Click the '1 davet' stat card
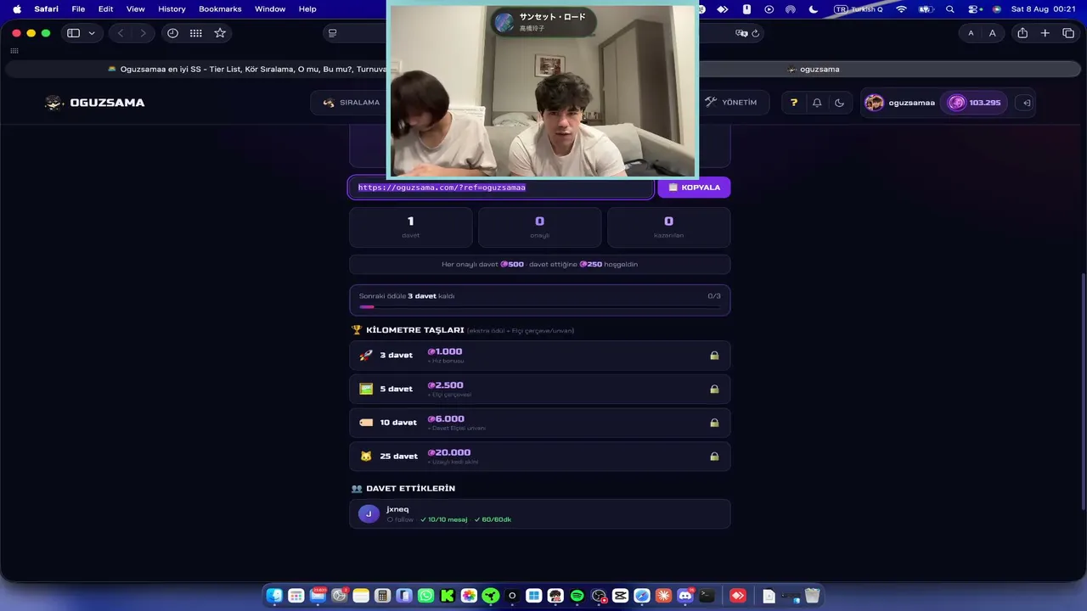This screenshot has width=1087, height=611. click(x=411, y=227)
